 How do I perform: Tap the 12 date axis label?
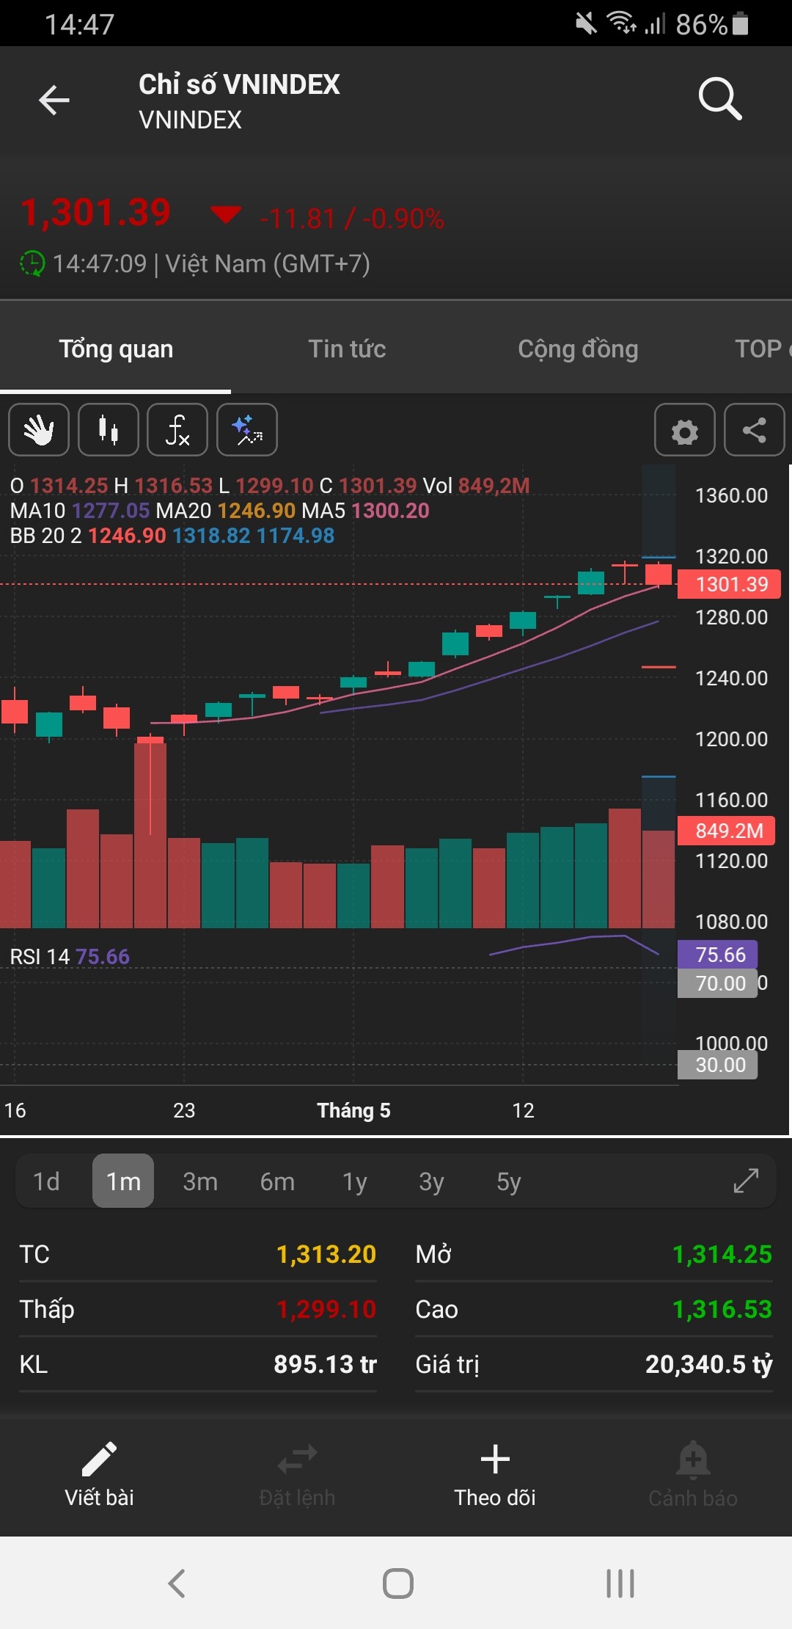coord(523,1110)
